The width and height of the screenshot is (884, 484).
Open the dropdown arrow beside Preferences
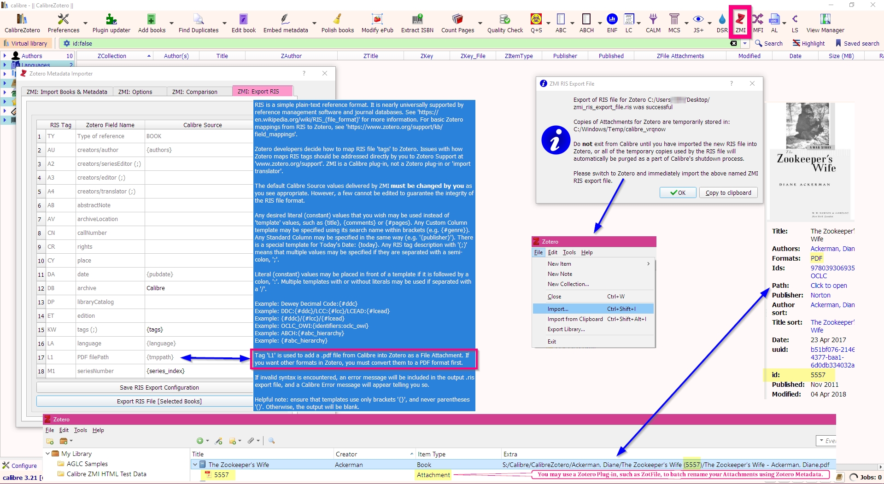[x=85, y=23]
